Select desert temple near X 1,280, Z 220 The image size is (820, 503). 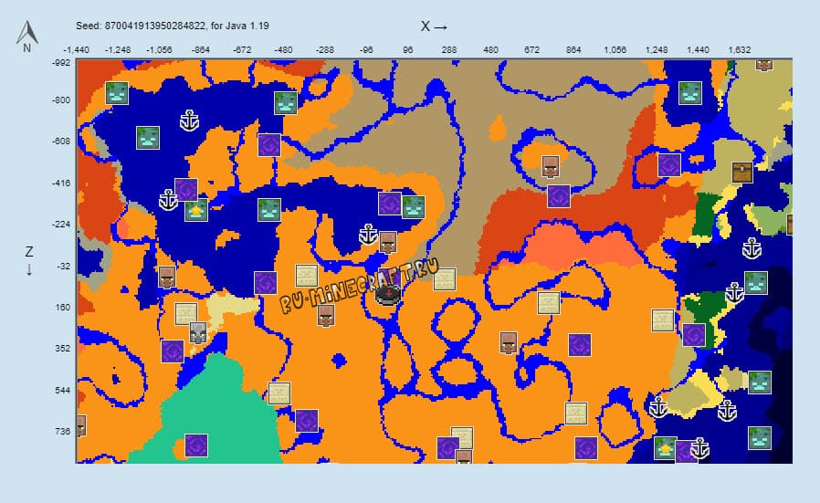(663, 320)
